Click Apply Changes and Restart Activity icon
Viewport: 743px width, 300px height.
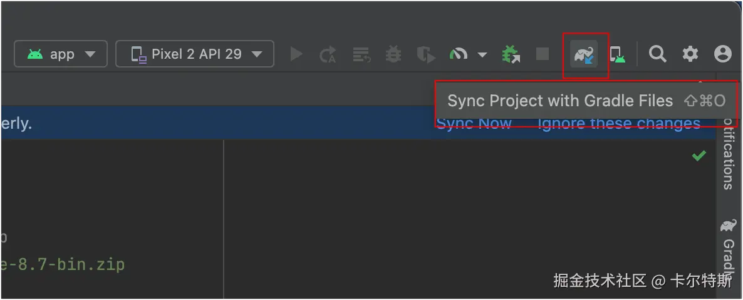pos(328,55)
